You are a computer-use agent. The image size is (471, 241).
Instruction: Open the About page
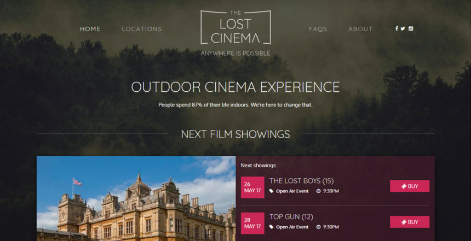pos(360,29)
